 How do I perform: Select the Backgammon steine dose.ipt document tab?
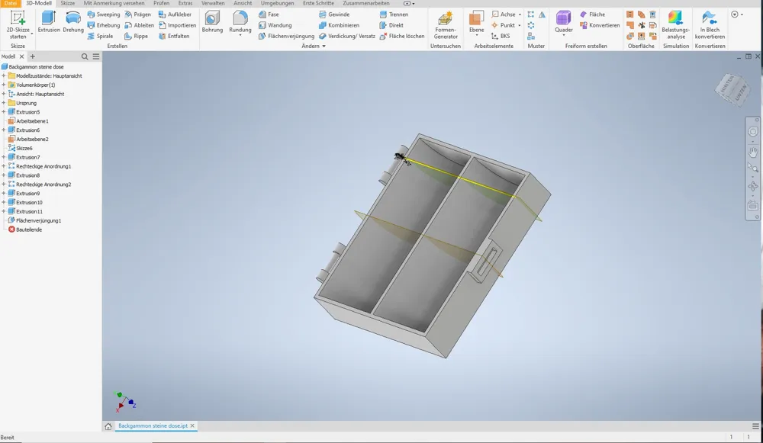pyautogui.click(x=153, y=426)
